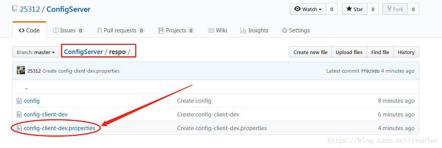The width and height of the screenshot is (442, 148).
Task: Click the Pull requests merge icon
Action: click(99, 30)
